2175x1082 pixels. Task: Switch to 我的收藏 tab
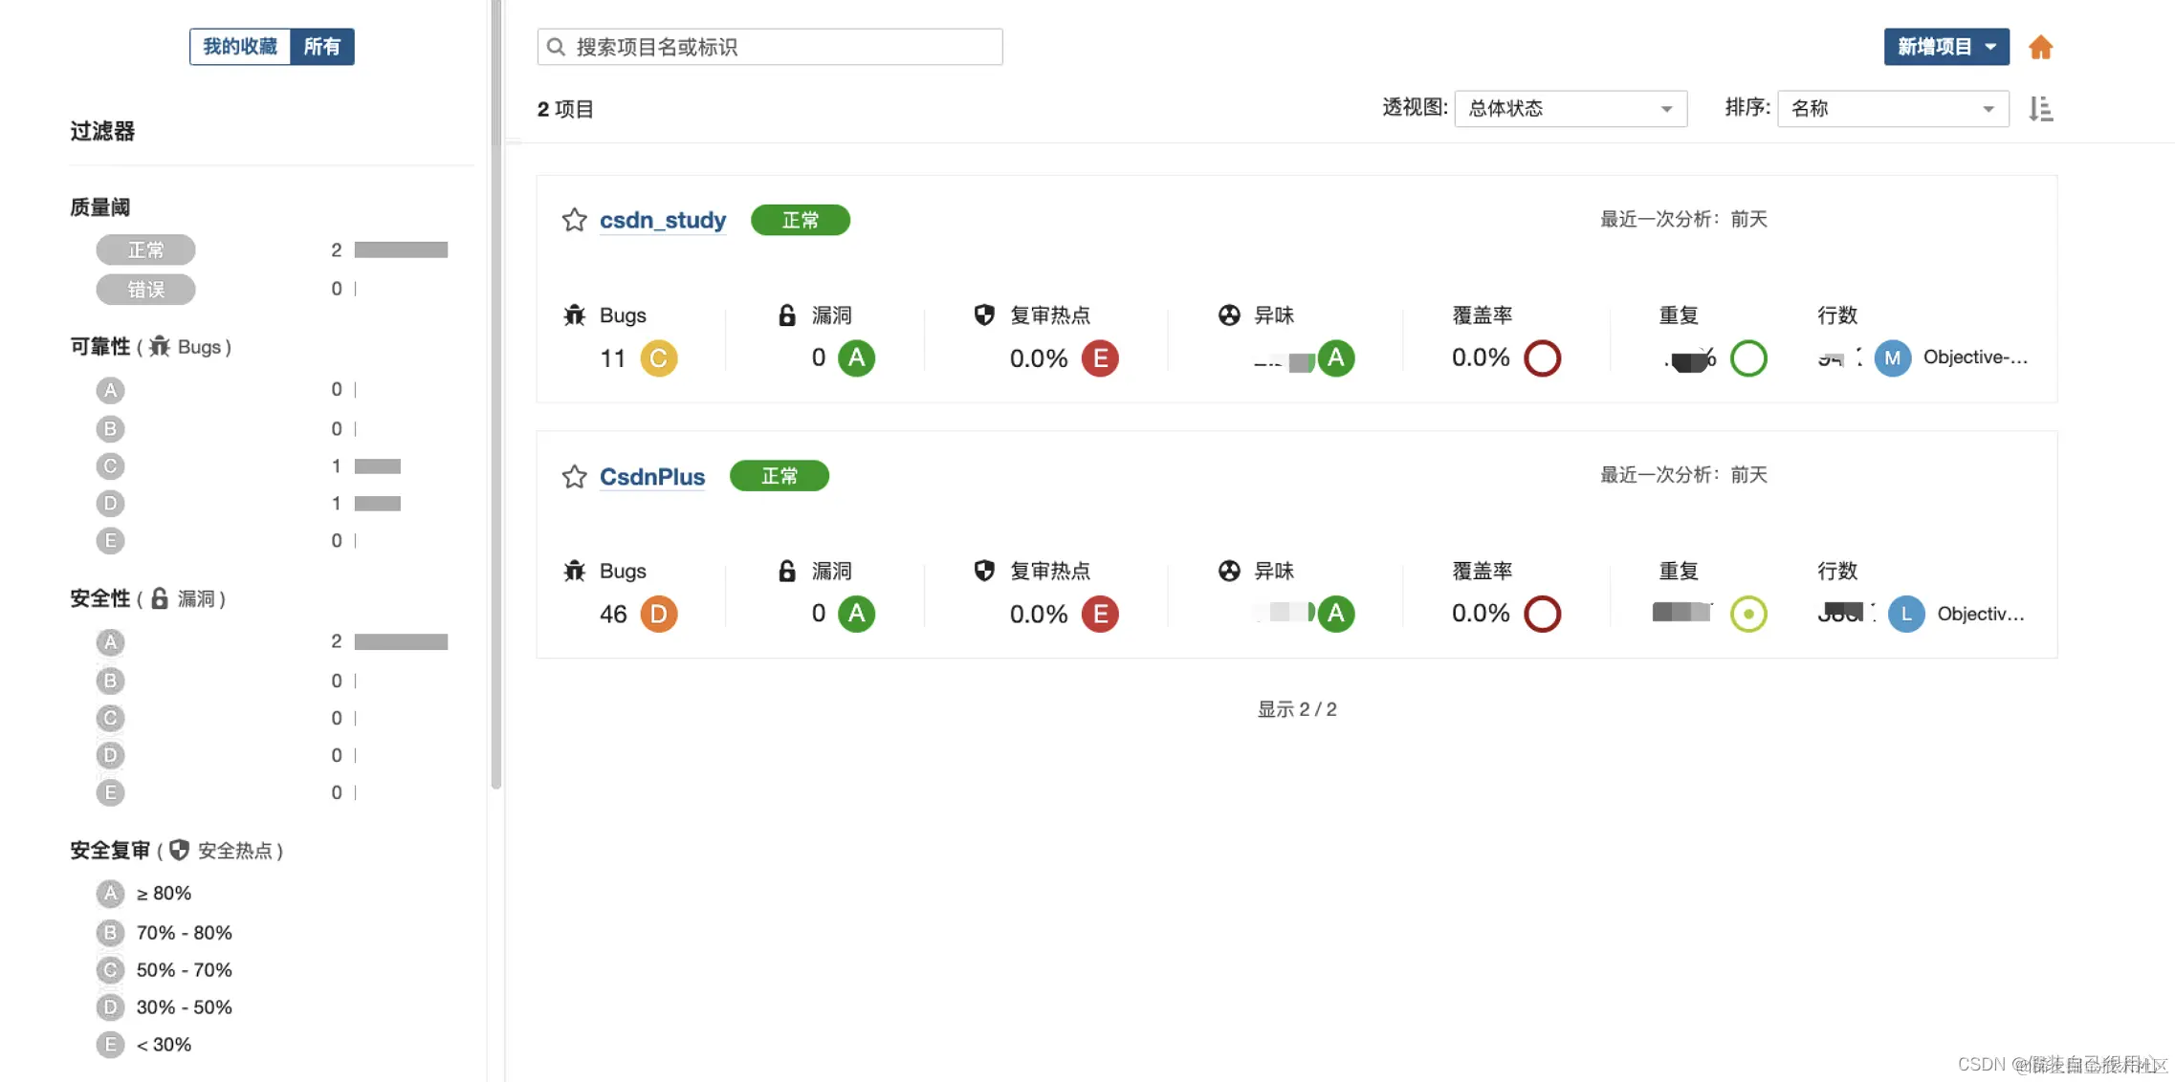tap(240, 47)
